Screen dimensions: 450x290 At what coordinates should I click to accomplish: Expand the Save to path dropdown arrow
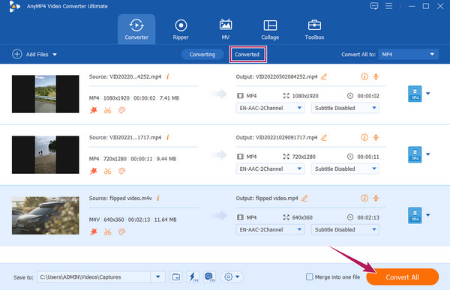(157, 277)
